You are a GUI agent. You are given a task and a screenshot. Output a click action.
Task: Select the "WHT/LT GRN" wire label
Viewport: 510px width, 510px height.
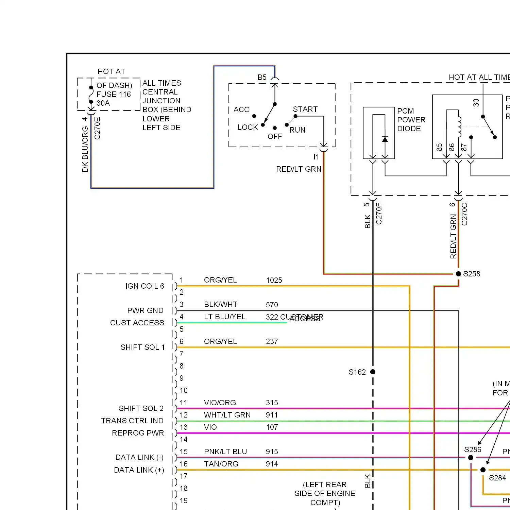[227, 415]
